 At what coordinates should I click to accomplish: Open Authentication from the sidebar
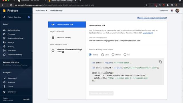tap(14, 30)
